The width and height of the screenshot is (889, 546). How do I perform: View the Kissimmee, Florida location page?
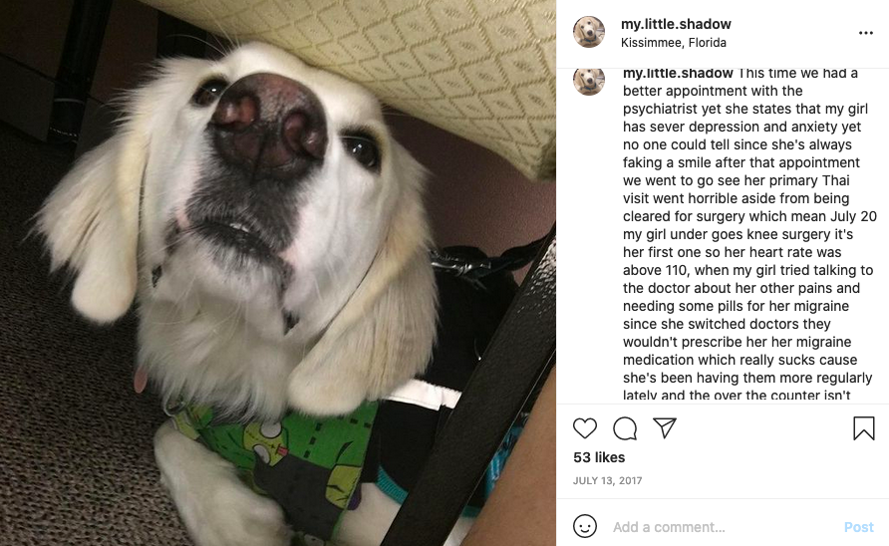tap(674, 43)
